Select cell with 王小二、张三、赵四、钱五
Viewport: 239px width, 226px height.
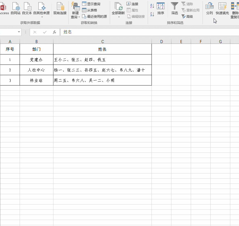pyautogui.click(x=102, y=60)
